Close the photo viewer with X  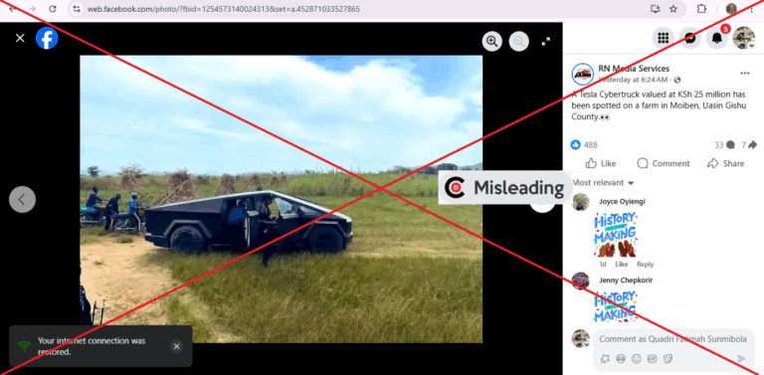(20, 38)
